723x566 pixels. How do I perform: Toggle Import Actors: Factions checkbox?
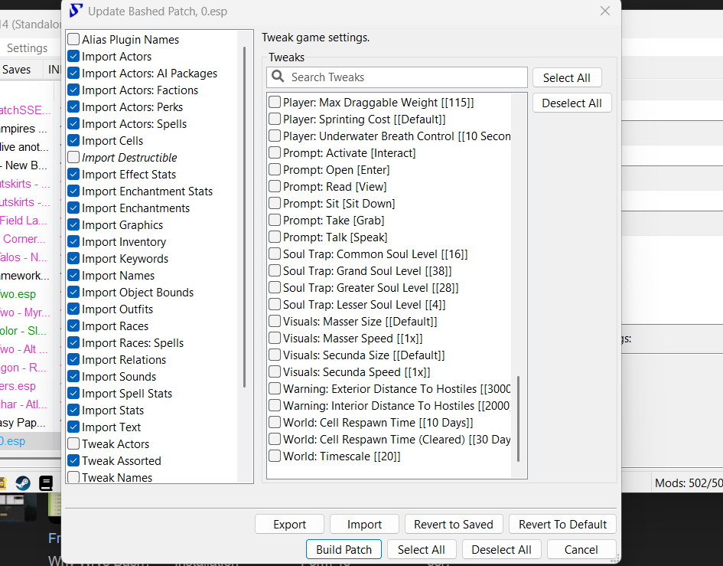point(73,90)
